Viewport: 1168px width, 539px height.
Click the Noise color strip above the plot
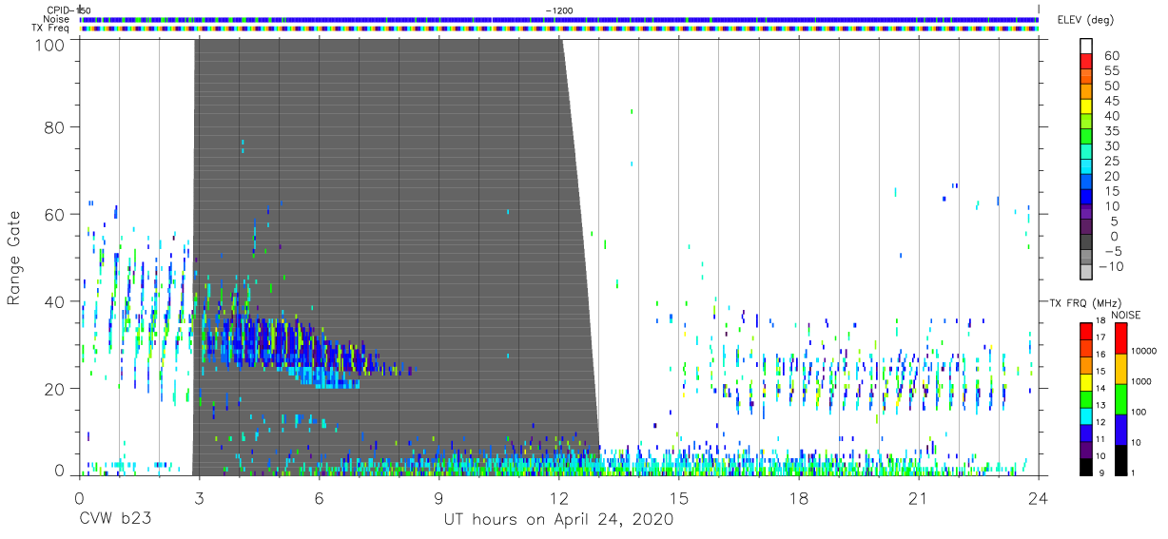point(560,19)
